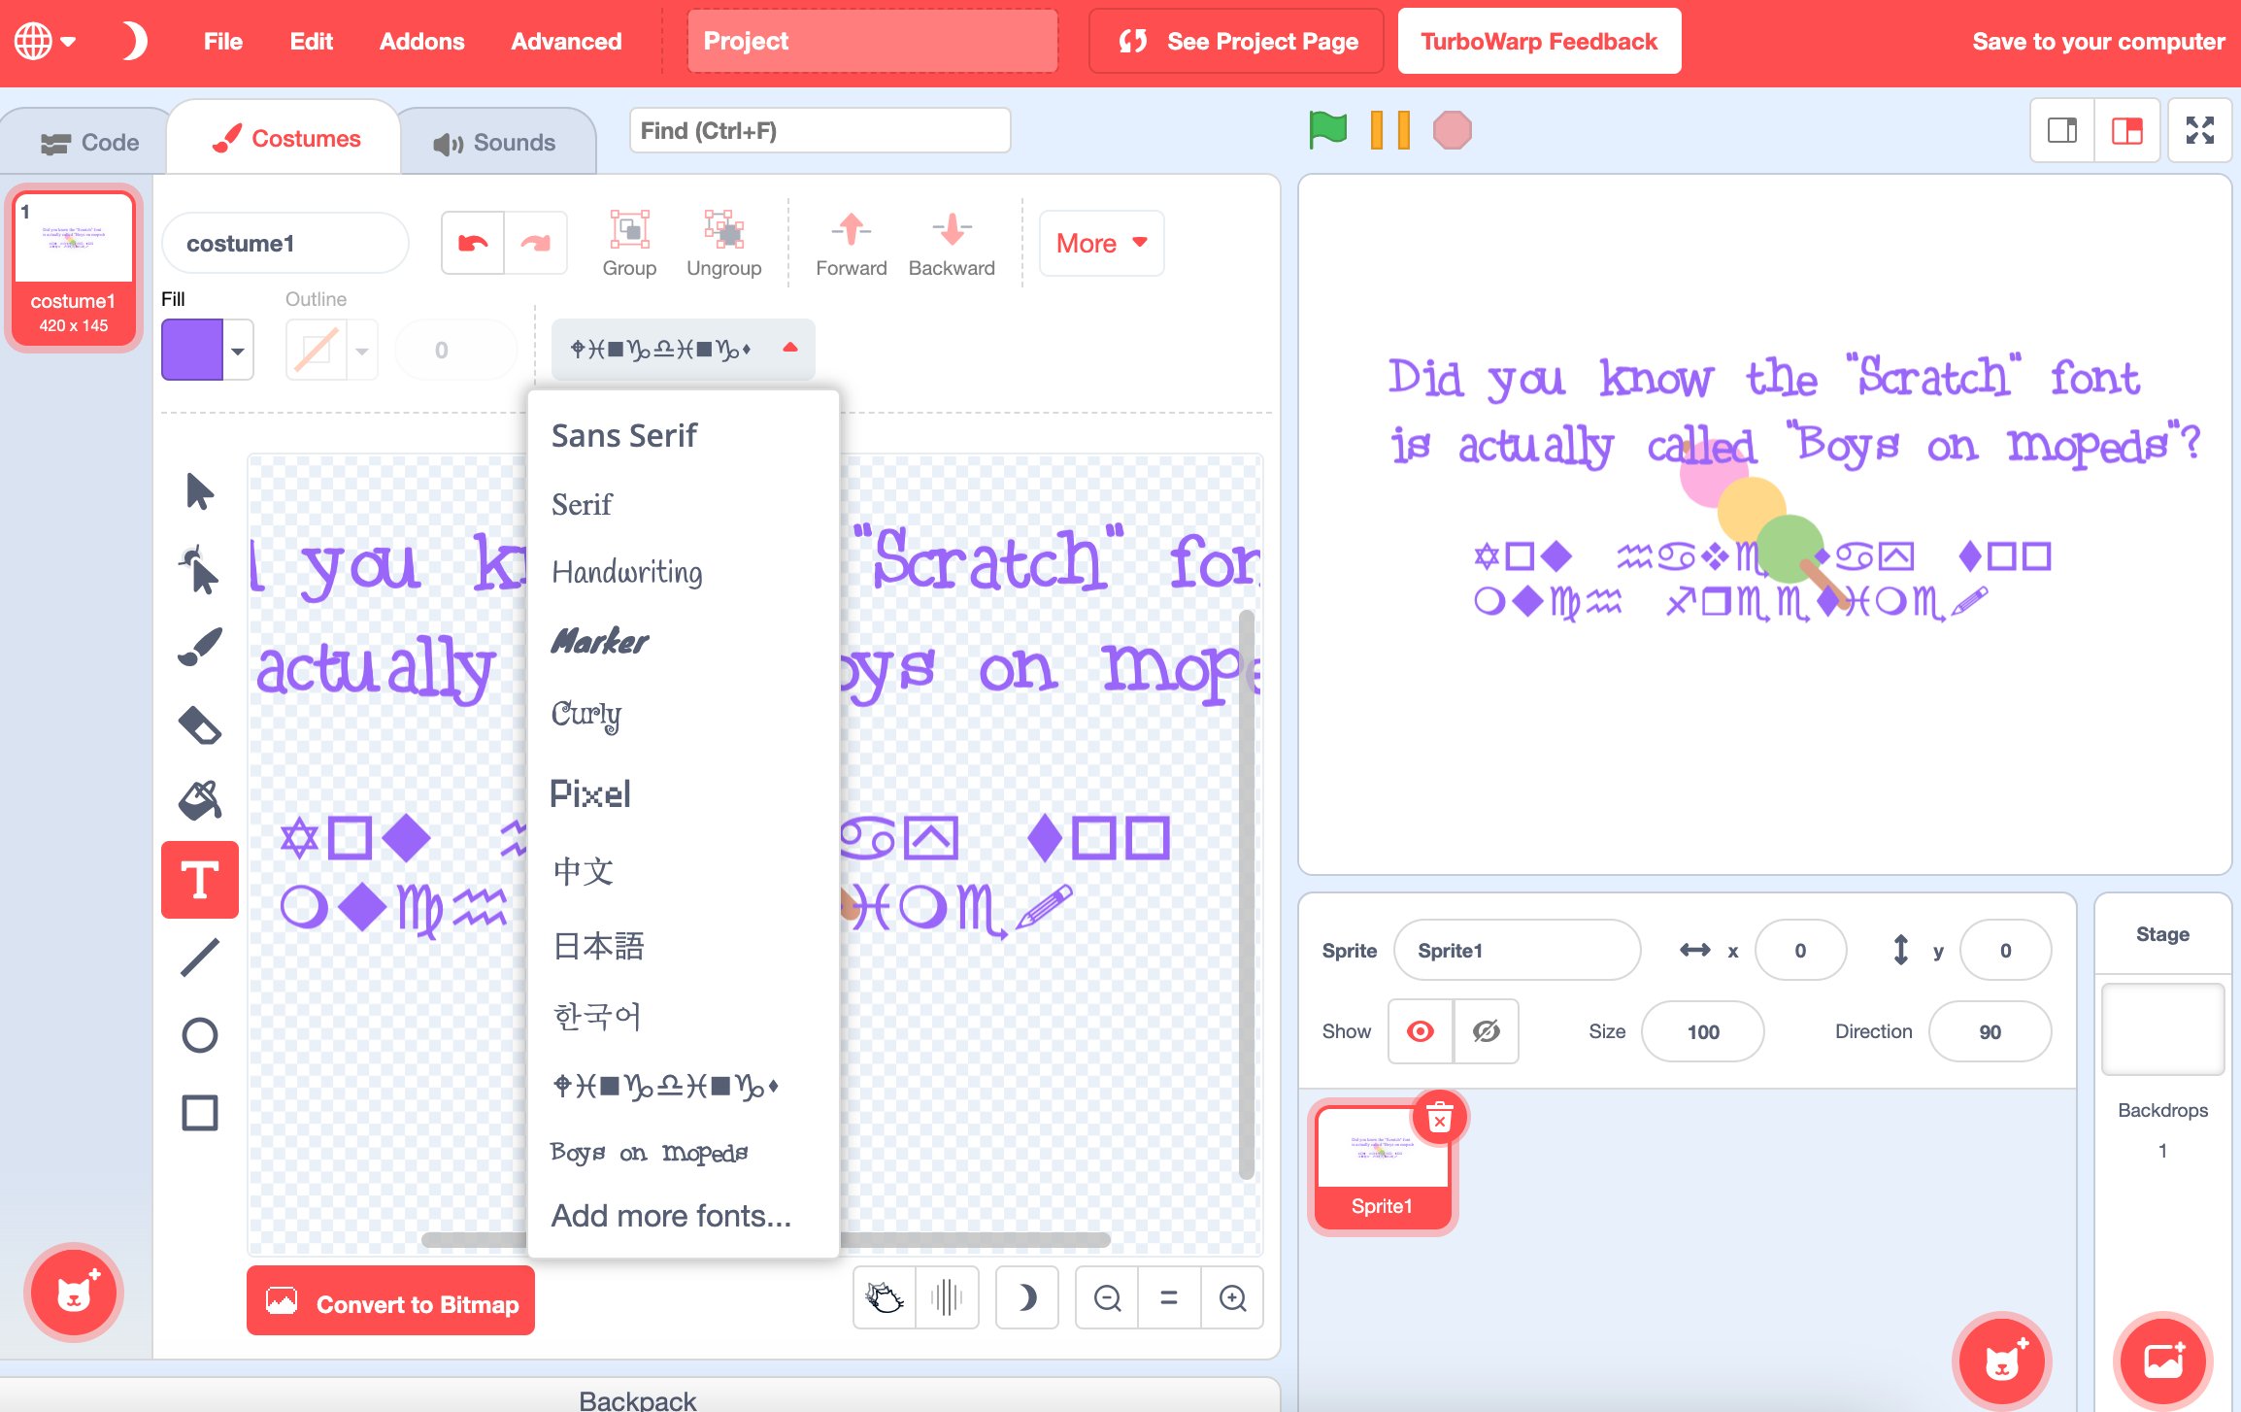Choose Curly font

(586, 715)
